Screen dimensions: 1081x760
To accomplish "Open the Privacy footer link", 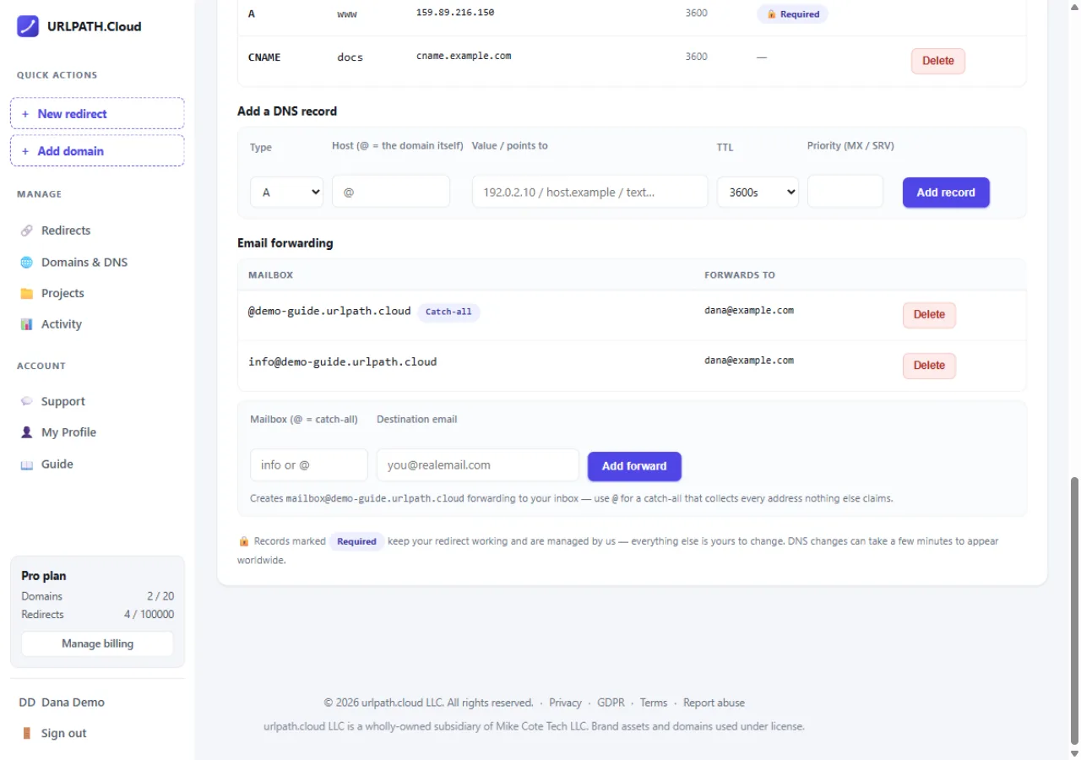I will point(565,703).
